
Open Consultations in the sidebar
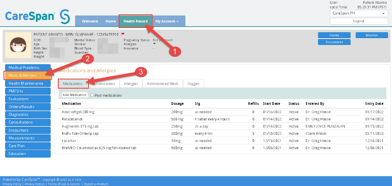(x=28, y=122)
